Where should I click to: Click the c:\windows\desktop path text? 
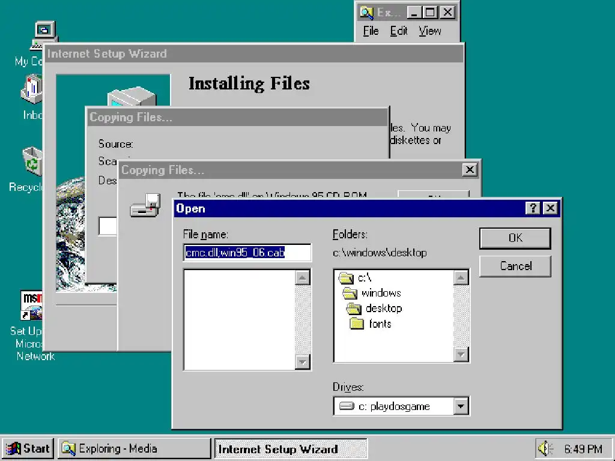pyautogui.click(x=380, y=253)
